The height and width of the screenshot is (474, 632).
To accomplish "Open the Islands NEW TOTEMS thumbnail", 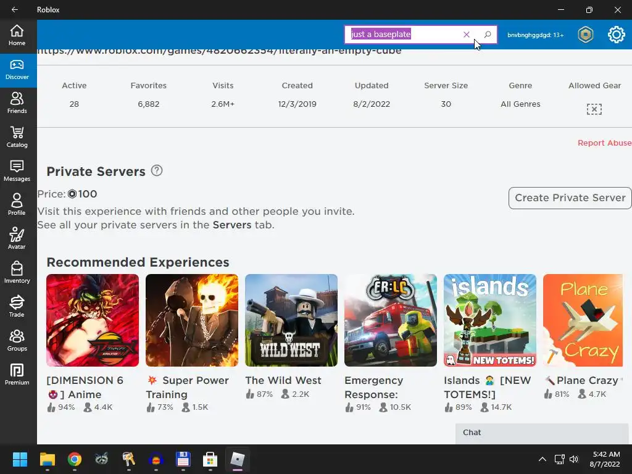I will (x=489, y=320).
